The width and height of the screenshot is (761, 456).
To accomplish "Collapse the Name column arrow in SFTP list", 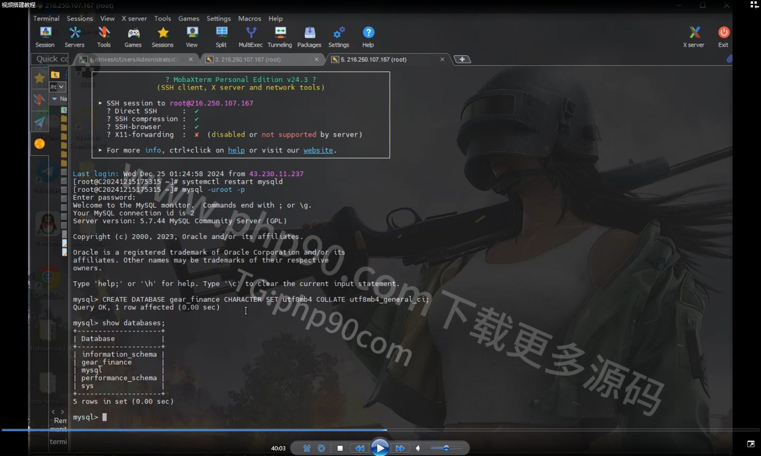I will pyautogui.click(x=55, y=99).
